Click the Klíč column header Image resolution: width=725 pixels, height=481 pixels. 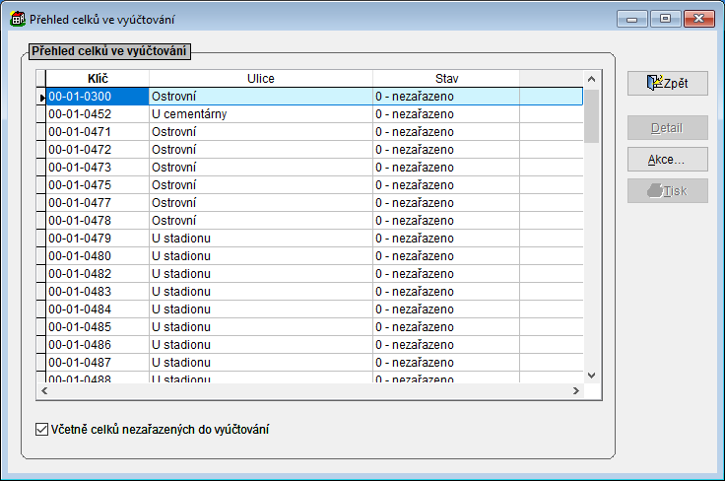pyautogui.click(x=98, y=78)
